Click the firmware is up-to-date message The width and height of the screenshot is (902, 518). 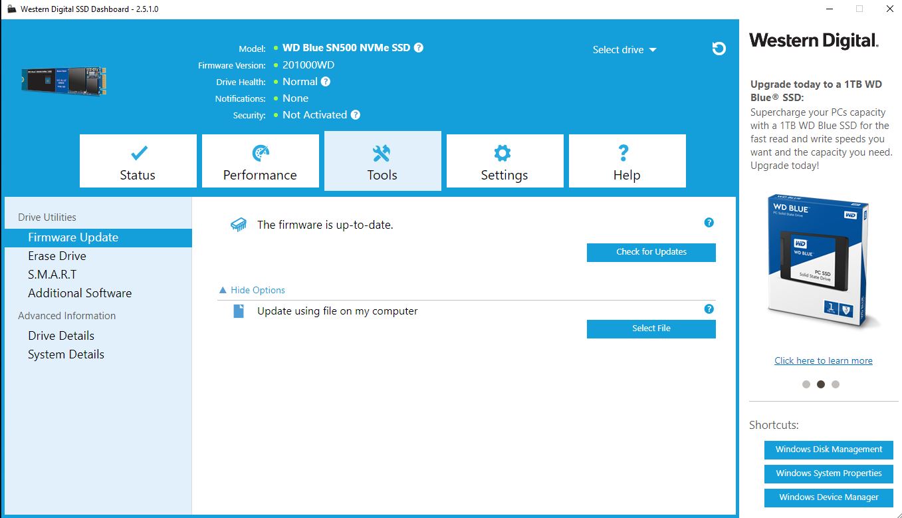click(325, 225)
